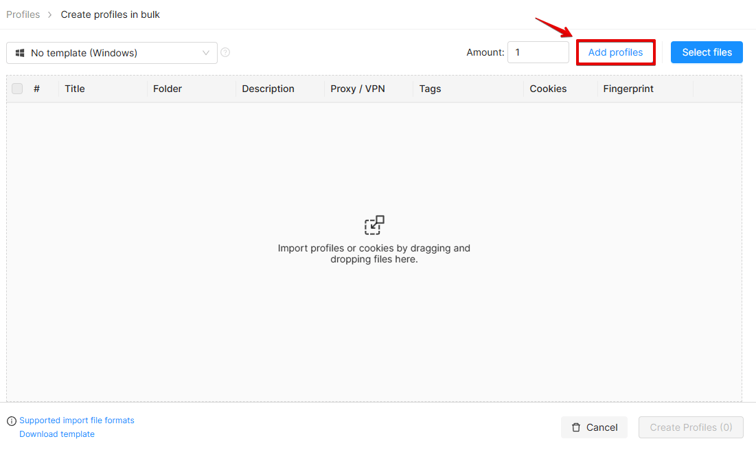Viewport: 756px width, 450px height.
Task: Open the No template (Windows) dropdown
Action: point(112,53)
